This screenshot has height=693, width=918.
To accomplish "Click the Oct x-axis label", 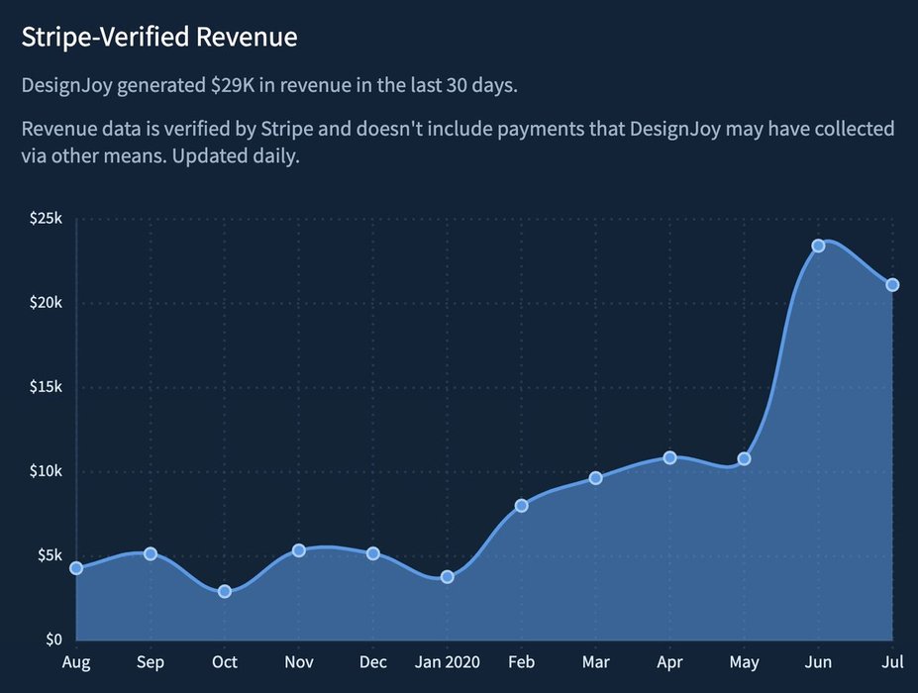I will point(225,662).
